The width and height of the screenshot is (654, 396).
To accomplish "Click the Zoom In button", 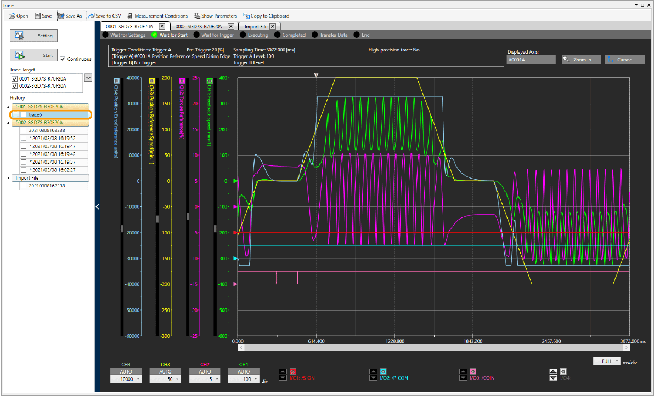I will (582, 60).
